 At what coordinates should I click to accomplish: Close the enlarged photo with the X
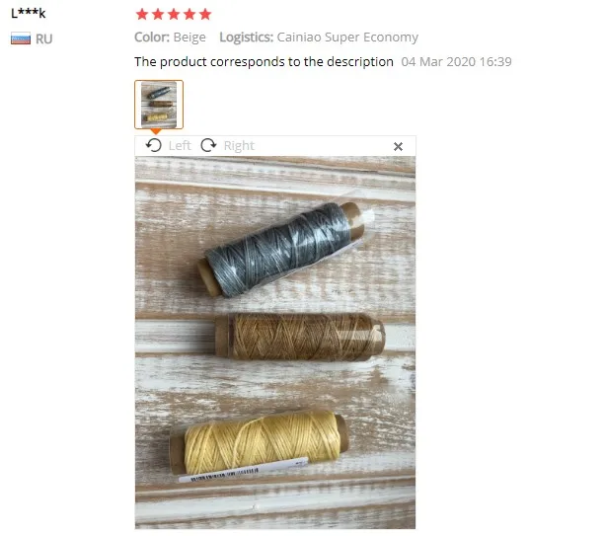pos(398,146)
